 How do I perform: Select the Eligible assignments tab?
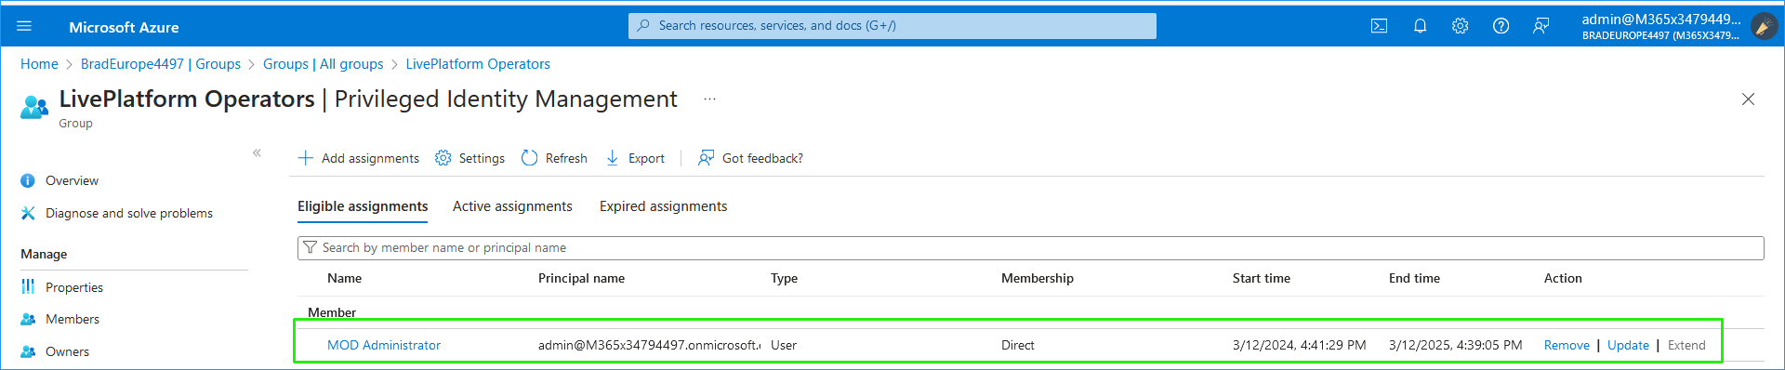tap(363, 206)
